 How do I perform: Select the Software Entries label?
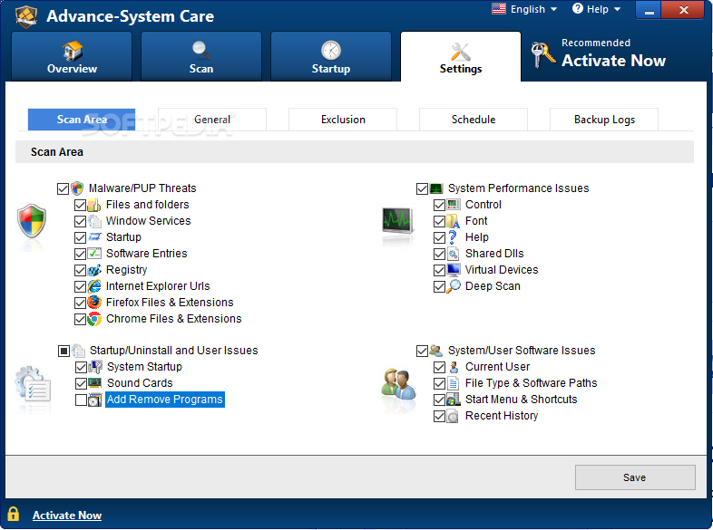click(146, 254)
